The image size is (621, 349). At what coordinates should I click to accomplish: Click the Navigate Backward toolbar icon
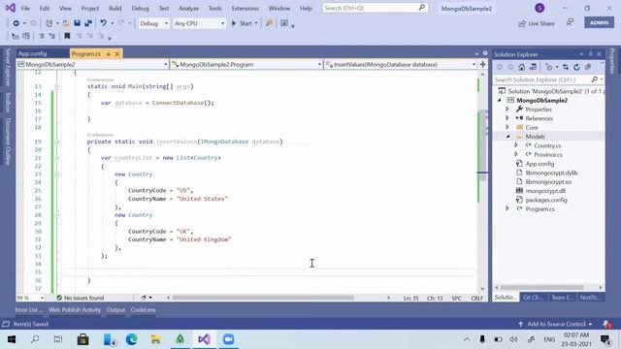click(16, 23)
